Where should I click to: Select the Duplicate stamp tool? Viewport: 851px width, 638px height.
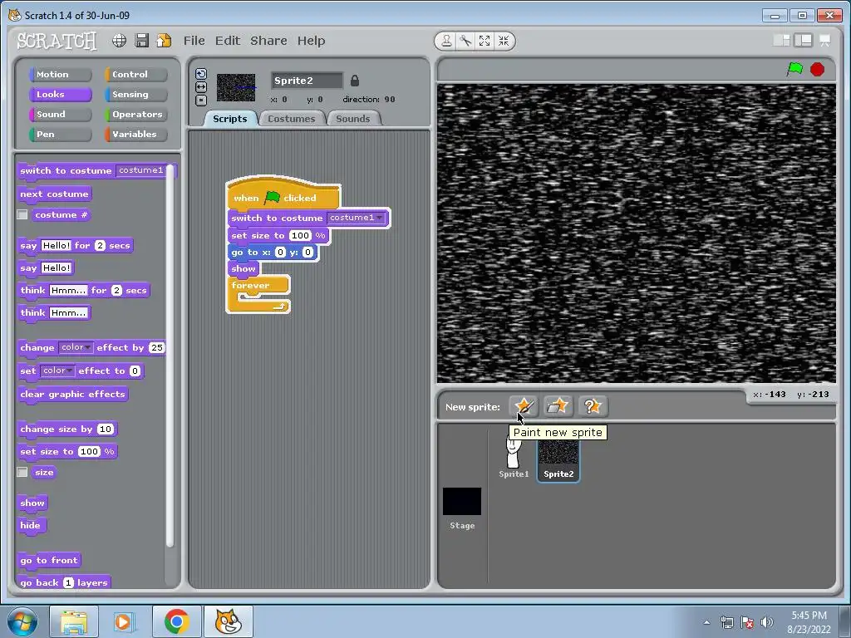(446, 41)
